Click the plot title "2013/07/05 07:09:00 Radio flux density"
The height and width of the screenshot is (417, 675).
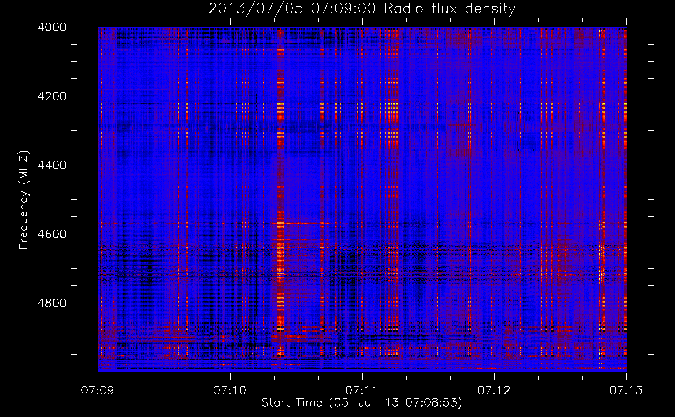[362, 9]
